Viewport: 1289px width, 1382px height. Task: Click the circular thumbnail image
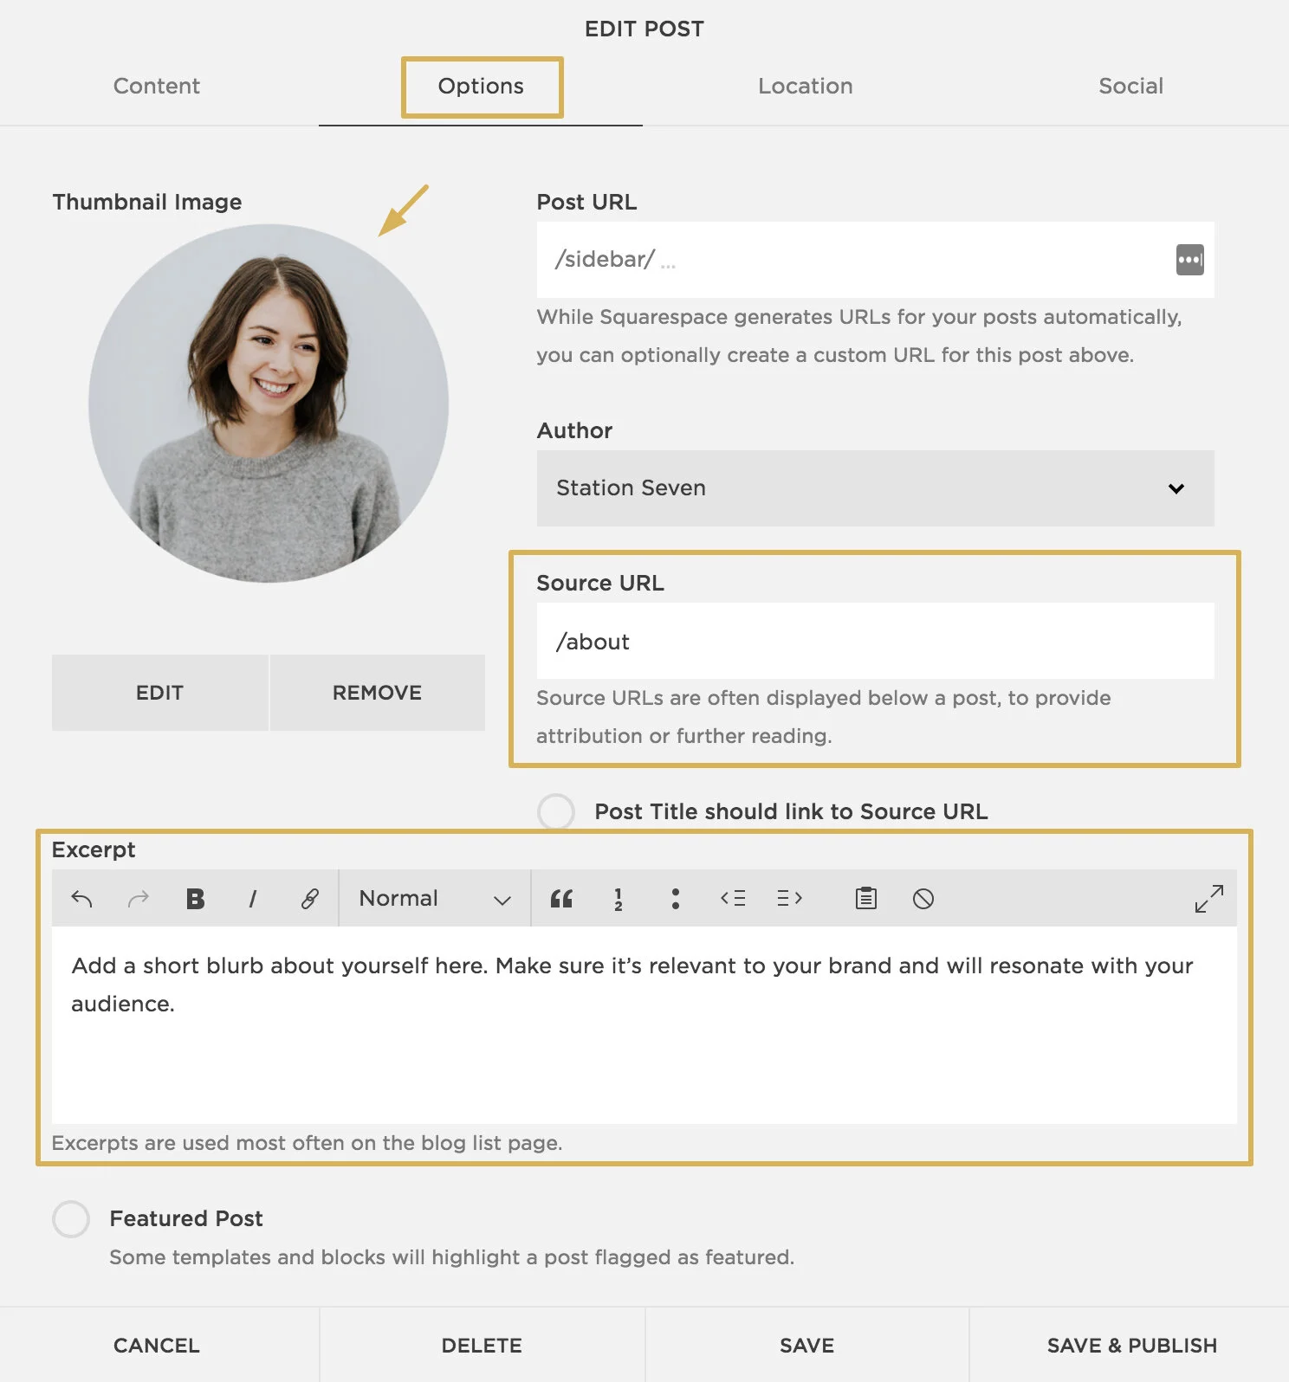tap(269, 404)
